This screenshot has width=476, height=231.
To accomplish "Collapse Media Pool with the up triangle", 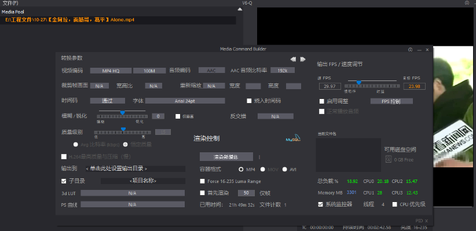I will (240, 9).
